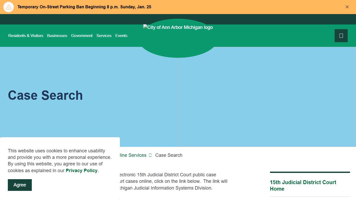Open 15th Judicial District Court Home link
Image resolution: width=356 pixels, height=200 pixels.
[x=303, y=185]
